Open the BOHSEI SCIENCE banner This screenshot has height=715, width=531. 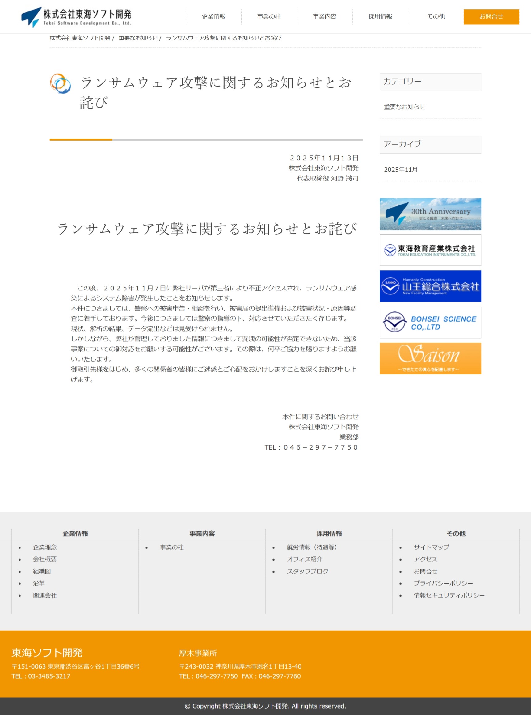[x=430, y=322]
